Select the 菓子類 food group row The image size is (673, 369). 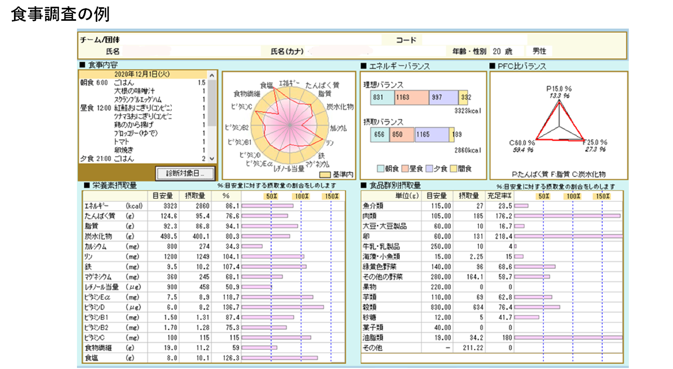coord(492,327)
